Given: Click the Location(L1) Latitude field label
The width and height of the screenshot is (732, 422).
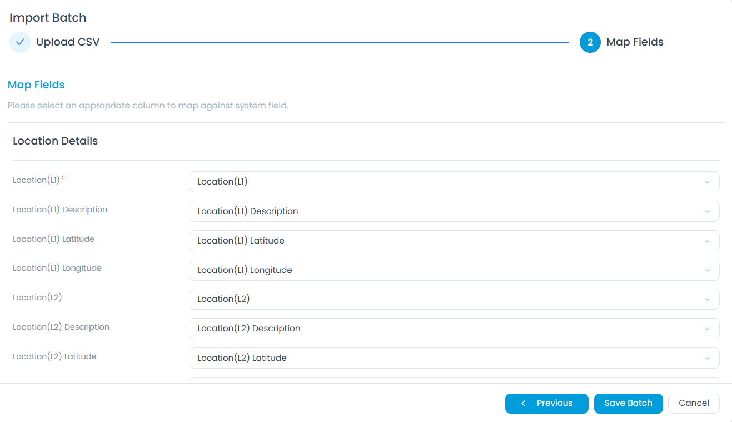Looking at the screenshot, I should point(53,239).
